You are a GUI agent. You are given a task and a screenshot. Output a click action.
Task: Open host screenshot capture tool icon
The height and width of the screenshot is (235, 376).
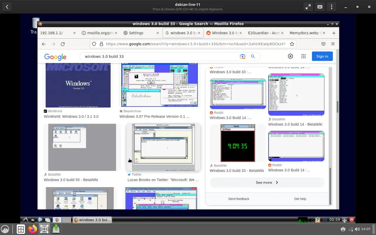coord(44,229)
